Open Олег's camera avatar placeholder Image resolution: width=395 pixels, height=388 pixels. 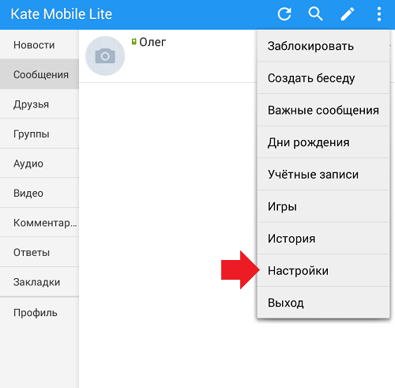point(105,56)
